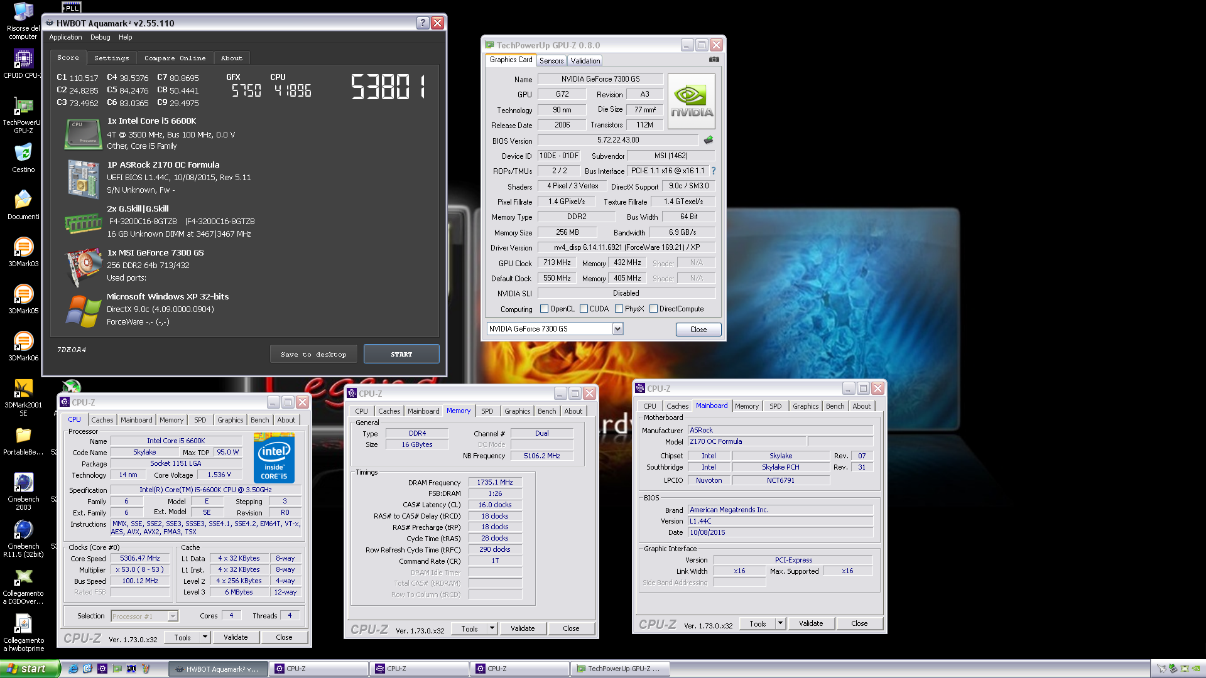Viewport: 1206px width, 678px height.
Task: Click the CPU-Z quick launch icon
Action: (x=102, y=669)
